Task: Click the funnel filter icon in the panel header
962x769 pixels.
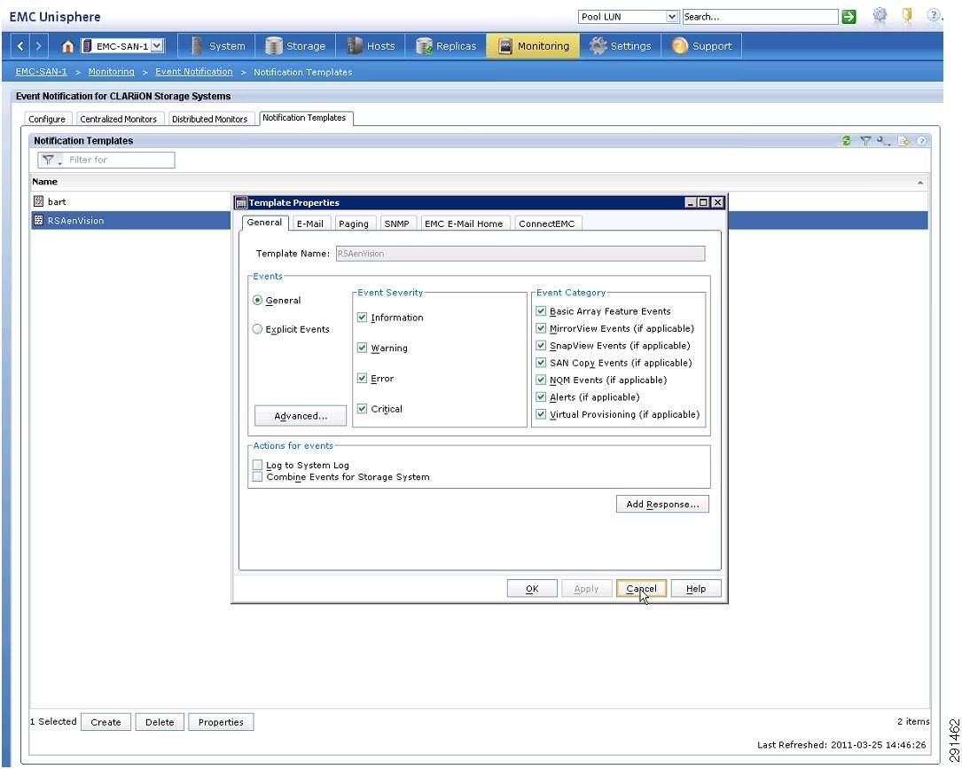Action: coord(865,140)
